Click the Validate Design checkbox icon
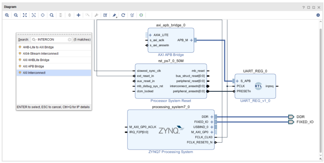This screenshot has height=163, width=324. click(105, 15)
